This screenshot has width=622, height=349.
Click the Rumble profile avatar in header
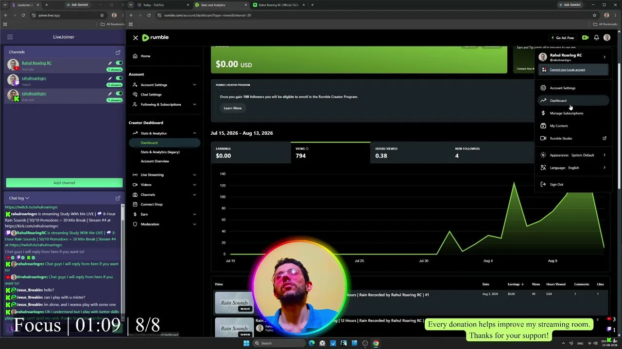607,38
